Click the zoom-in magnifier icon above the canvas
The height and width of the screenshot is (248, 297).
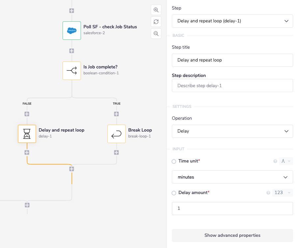coord(156,10)
